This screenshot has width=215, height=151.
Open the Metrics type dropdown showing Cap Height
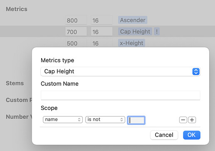[x=120, y=71]
